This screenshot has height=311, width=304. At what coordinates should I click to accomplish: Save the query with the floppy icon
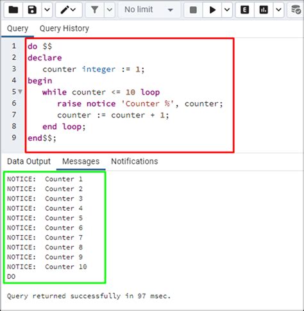[32, 10]
